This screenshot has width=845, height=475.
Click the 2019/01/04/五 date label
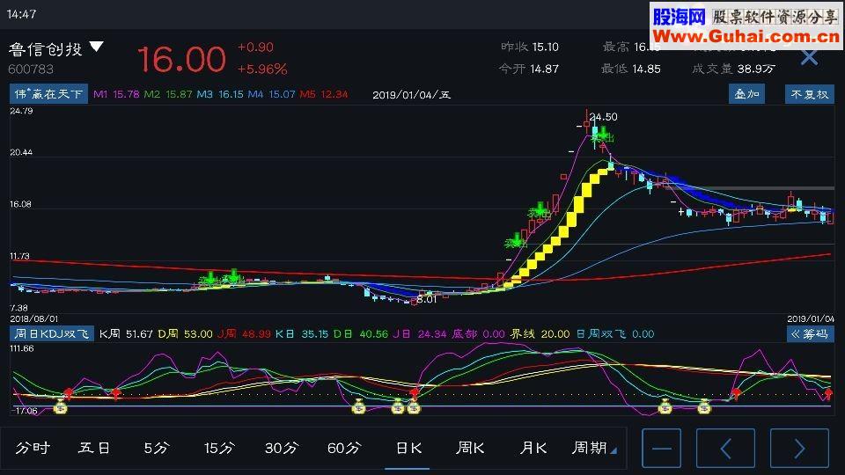click(412, 95)
